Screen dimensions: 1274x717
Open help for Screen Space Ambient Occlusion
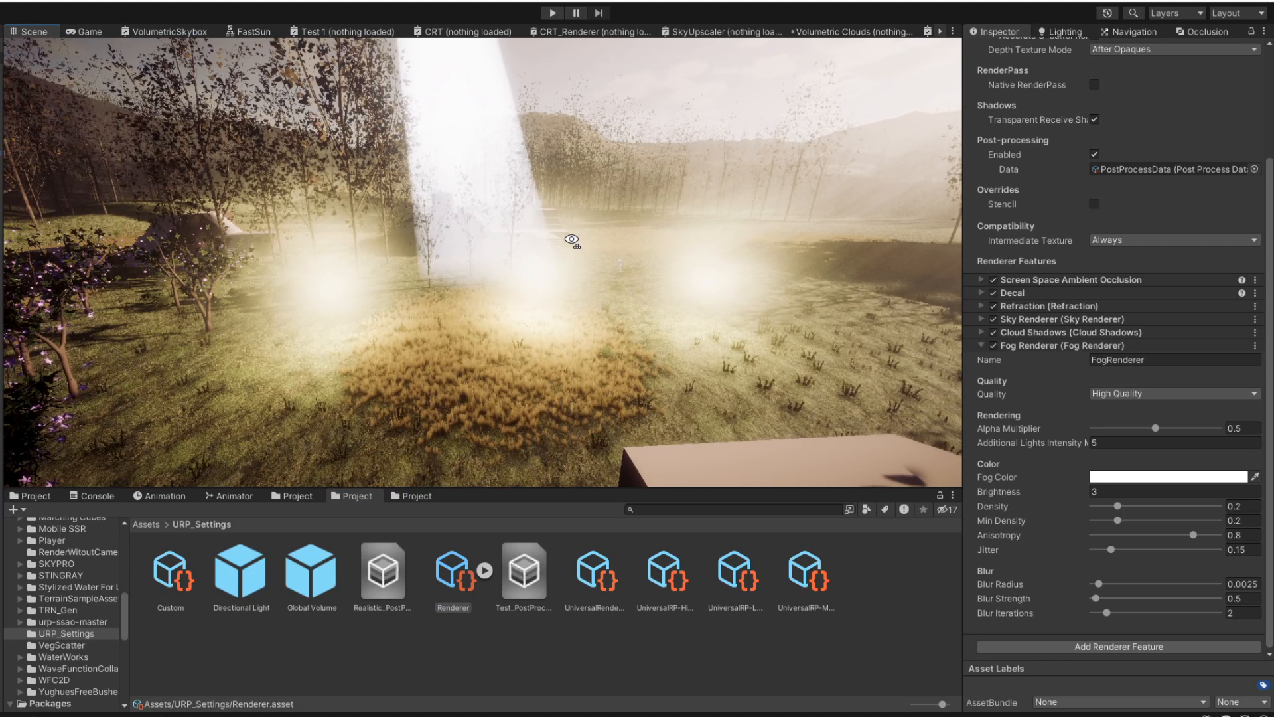1241,280
